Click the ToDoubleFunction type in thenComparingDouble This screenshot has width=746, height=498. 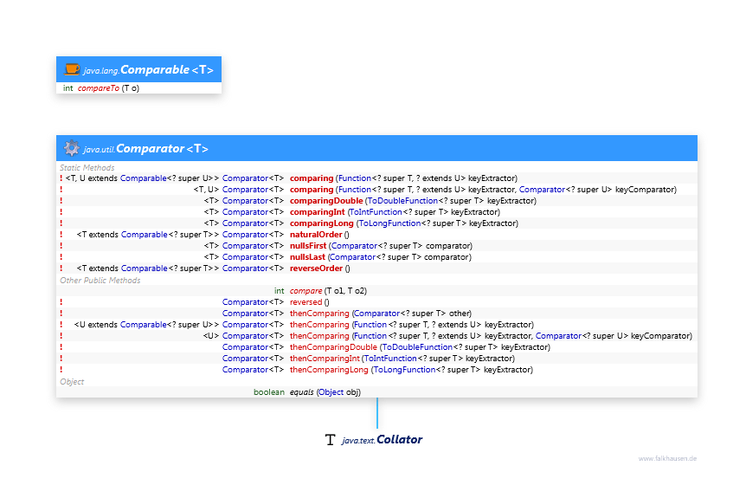pyautogui.click(x=417, y=347)
